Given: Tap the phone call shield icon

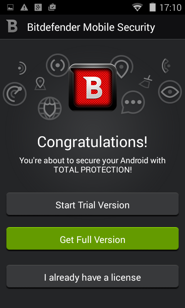Looking at the screenshot, I should 166,66.
